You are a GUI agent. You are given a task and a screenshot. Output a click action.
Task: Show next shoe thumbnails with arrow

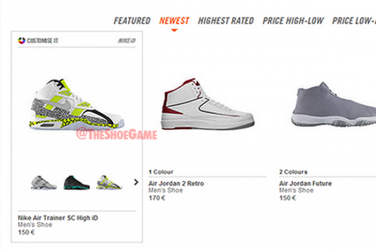click(x=136, y=182)
